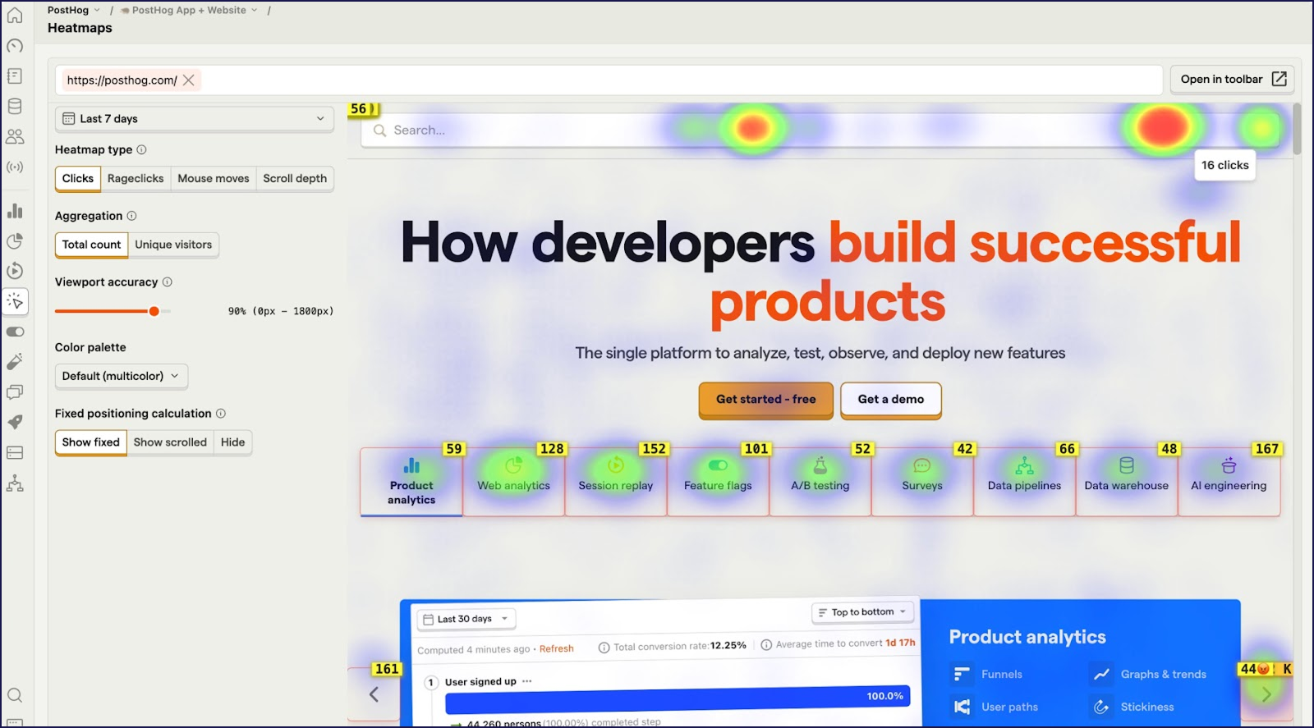Open the live activity broadcast icon
Screen dimensions: 1314x728
(15, 167)
